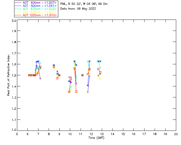
Task: Click the 20 tick label on the time axis
Action: (x=176, y=134)
